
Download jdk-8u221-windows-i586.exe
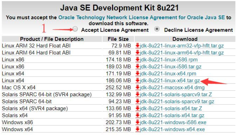[x=173, y=122]
